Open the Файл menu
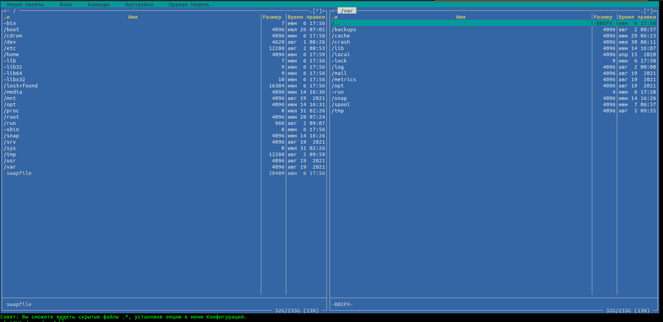Screen dimensions: 663x322 pos(66,4)
